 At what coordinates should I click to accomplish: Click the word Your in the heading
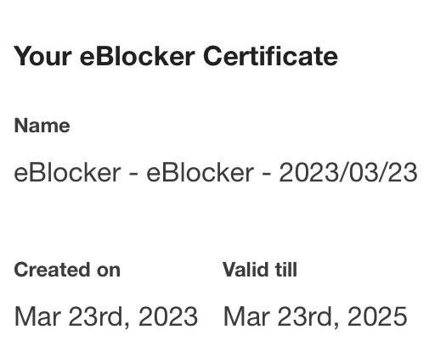click(42, 56)
